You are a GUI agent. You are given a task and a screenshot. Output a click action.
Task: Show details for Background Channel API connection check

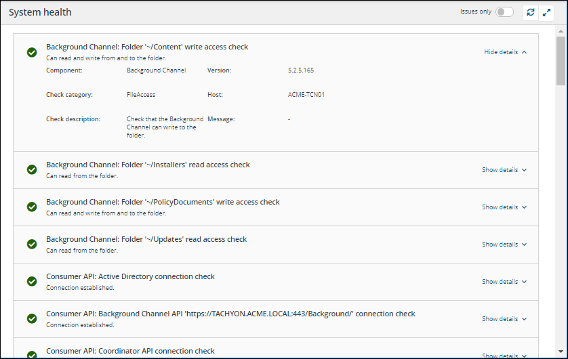click(504, 319)
